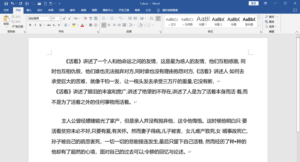Open a file using the folder icon
The image size is (300, 162).
tap(39, 3)
